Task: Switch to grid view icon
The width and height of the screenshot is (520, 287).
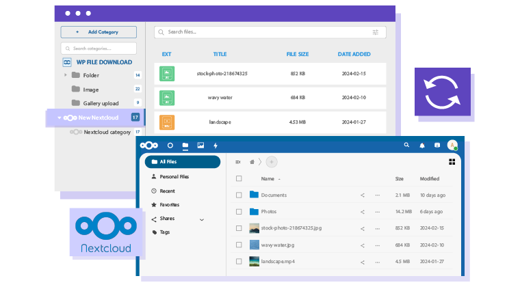Action: [452, 162]
